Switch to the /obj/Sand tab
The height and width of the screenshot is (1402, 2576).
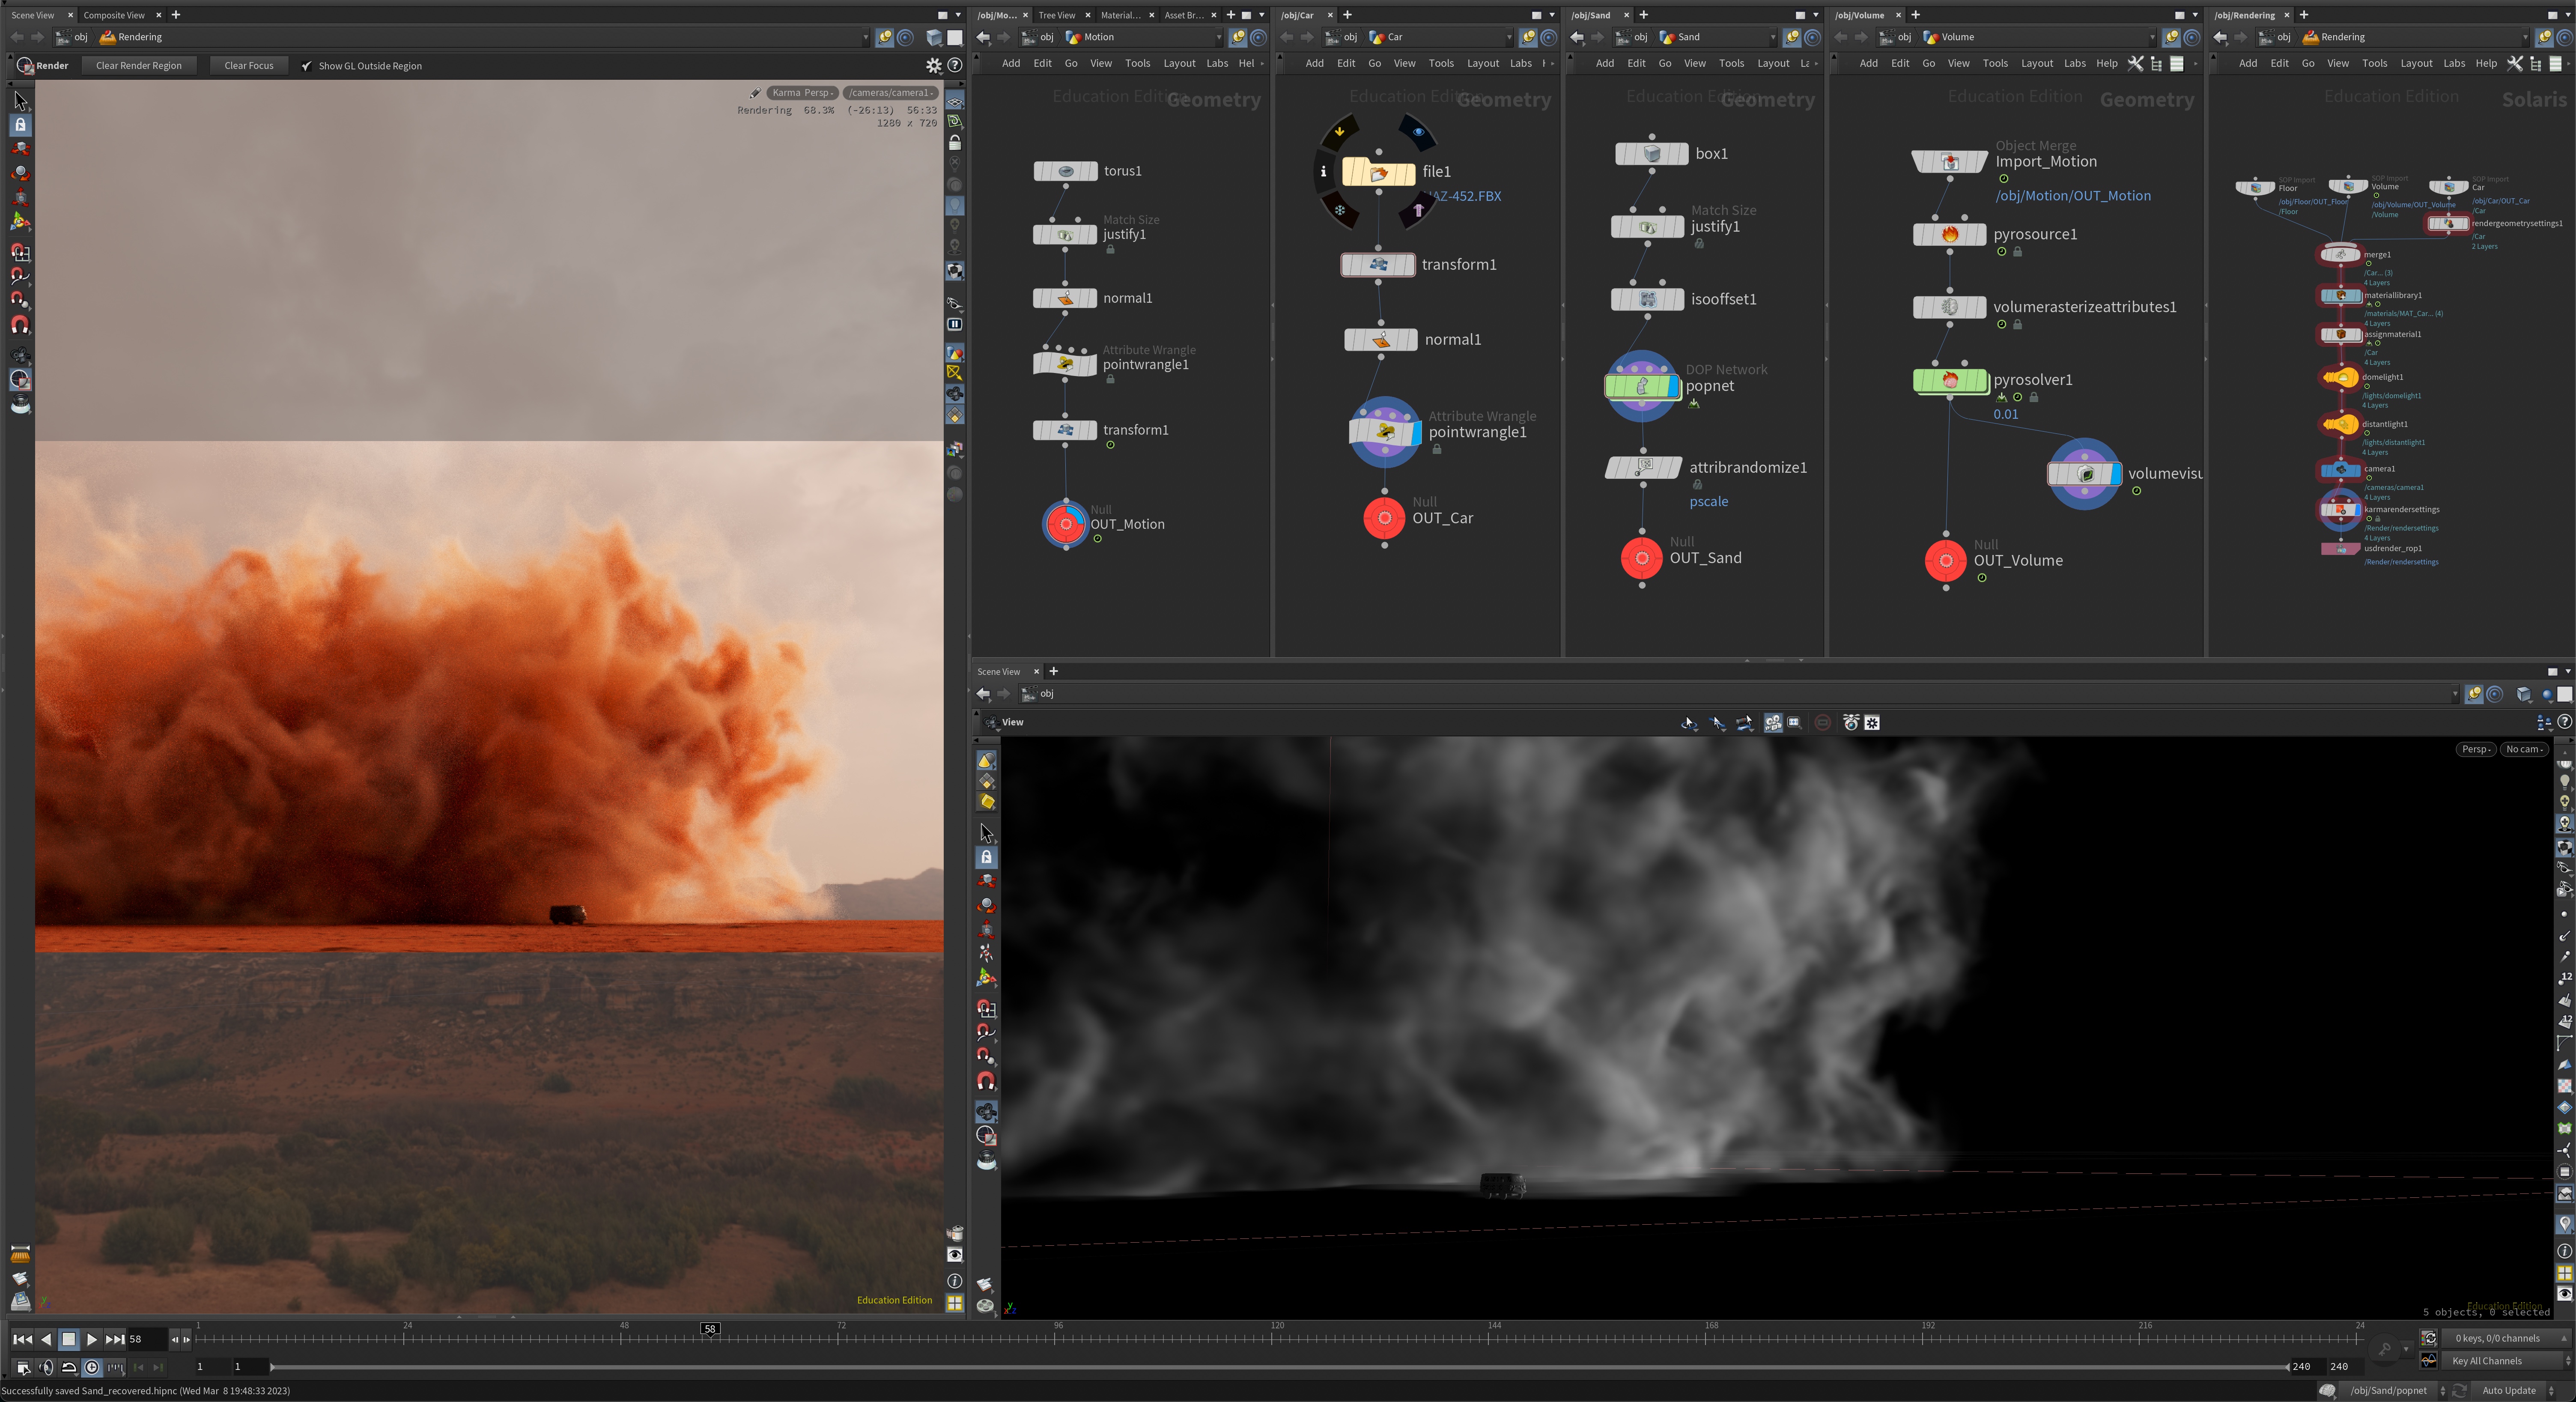coord(1591,15)
